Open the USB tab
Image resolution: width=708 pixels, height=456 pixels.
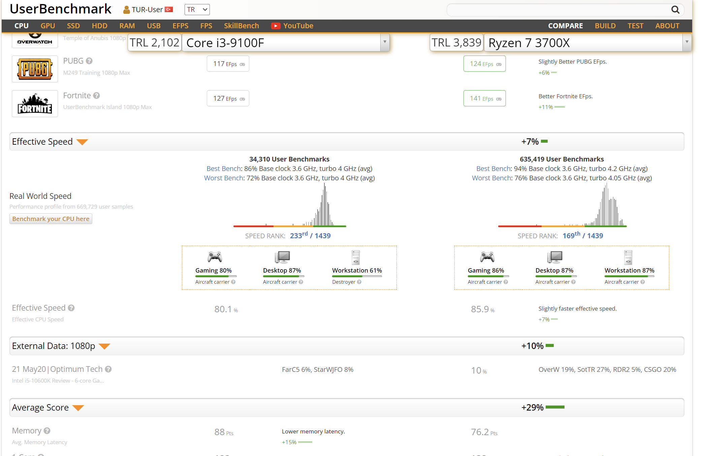pos(154,26)
